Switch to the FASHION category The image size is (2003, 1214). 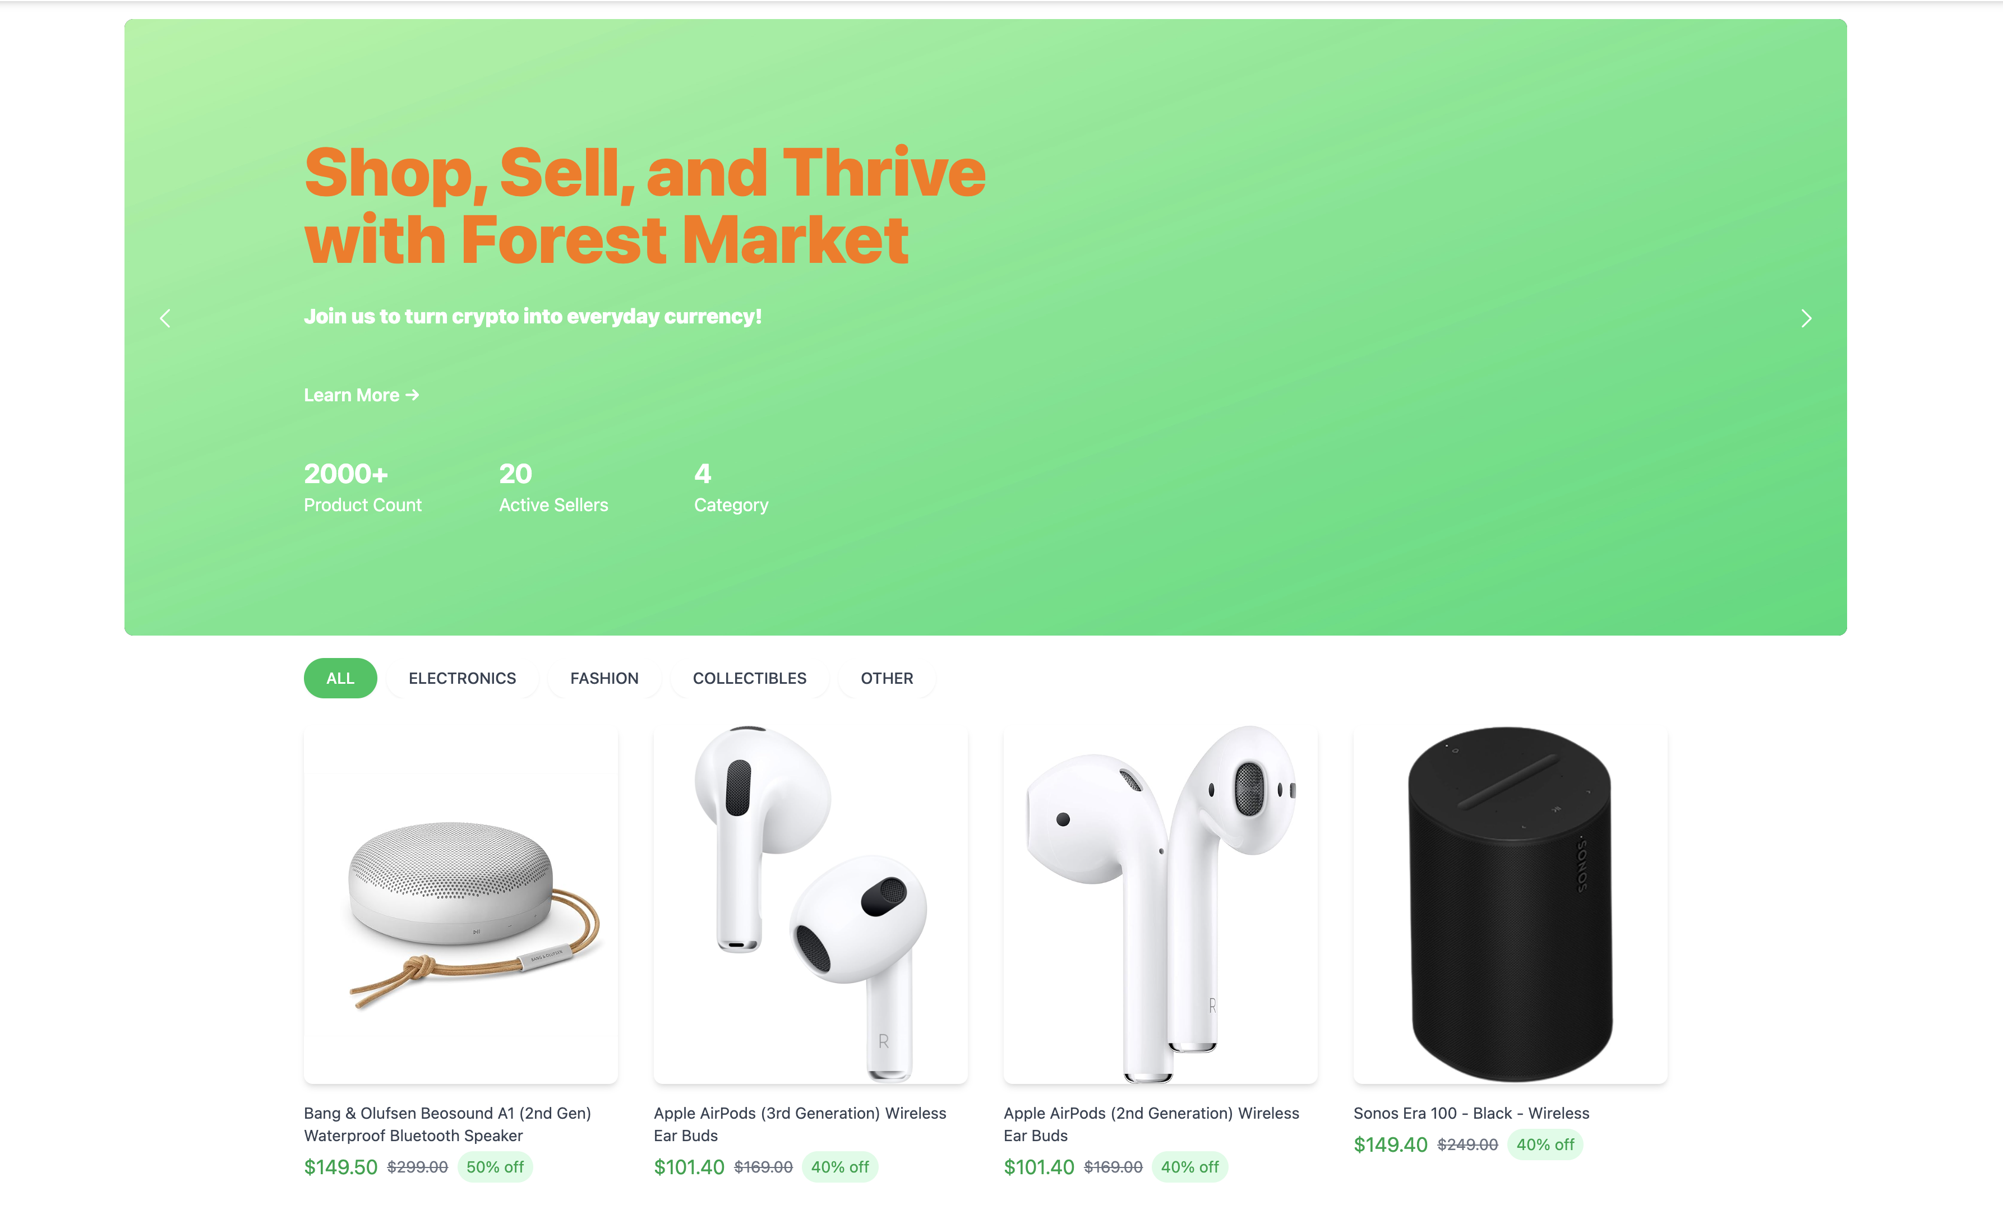pyautogui.click(x=604, y=678)
